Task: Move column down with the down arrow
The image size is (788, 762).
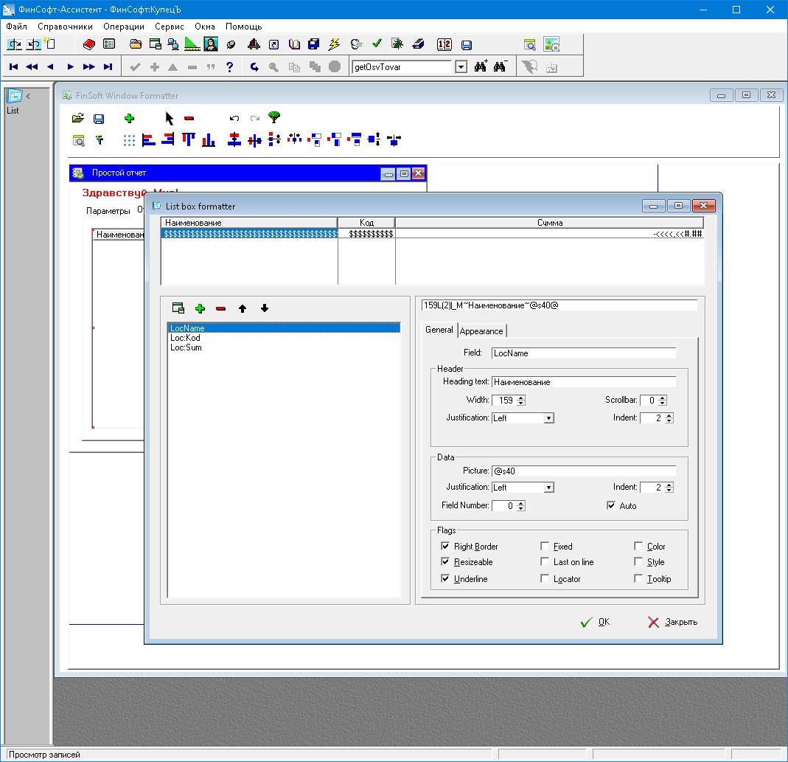Action: [x=265, y=308]
